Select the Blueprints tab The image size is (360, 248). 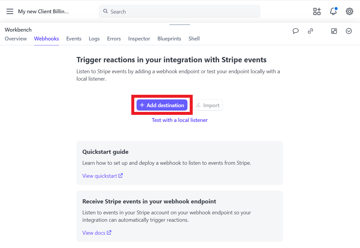[169, 39]
